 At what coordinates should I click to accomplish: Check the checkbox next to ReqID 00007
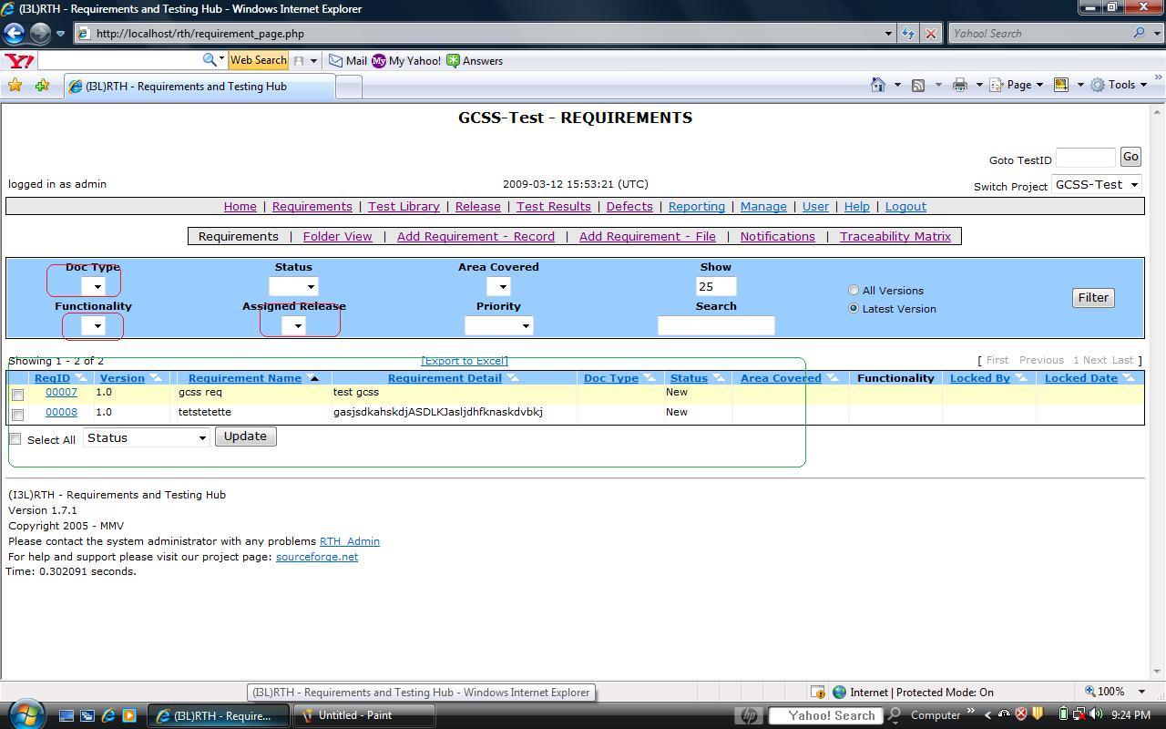[16, 394]
